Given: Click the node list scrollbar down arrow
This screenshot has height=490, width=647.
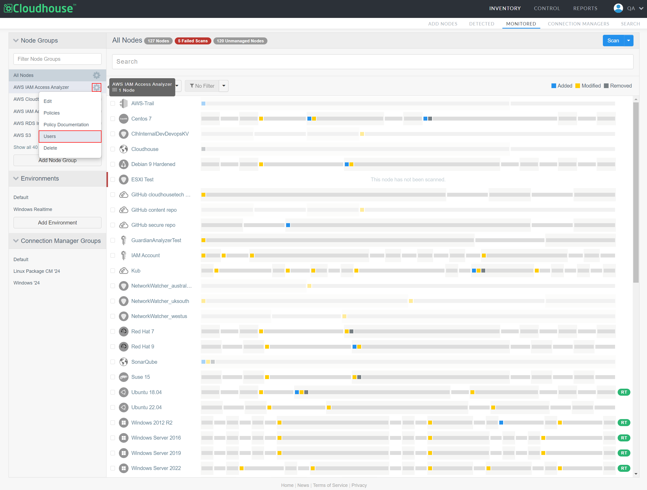Looking at the screenshot, I should [x=636, y=474].
